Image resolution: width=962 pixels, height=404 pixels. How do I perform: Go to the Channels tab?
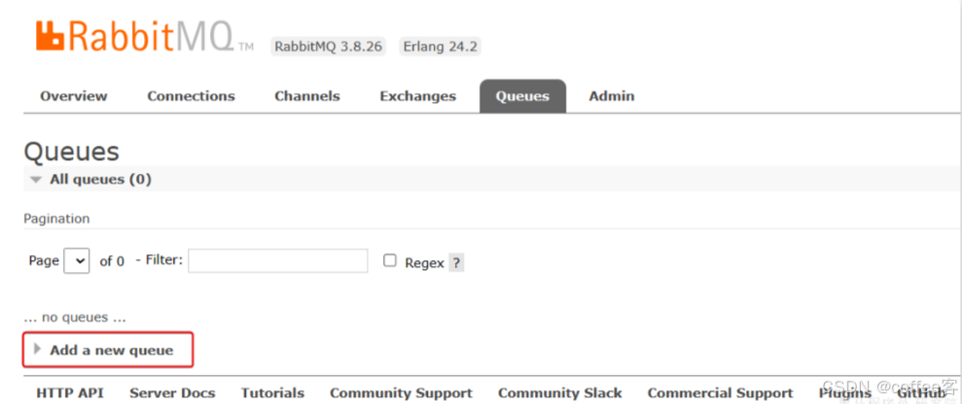[x=306, y=96]
